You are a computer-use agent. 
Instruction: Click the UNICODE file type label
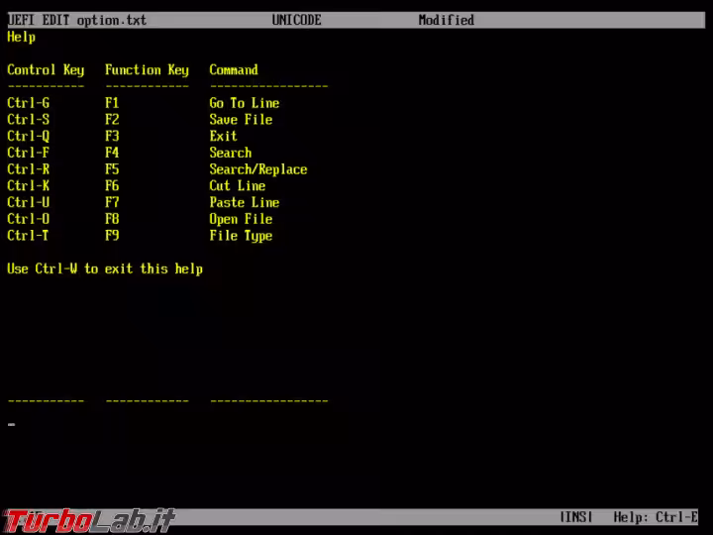(x=296, y=20)
